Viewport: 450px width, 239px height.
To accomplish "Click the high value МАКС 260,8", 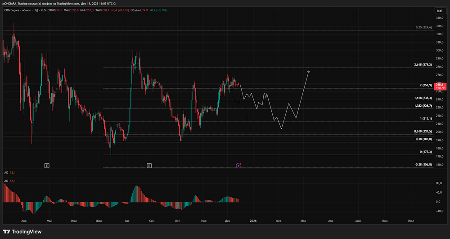I will click(x=71, y=10).
